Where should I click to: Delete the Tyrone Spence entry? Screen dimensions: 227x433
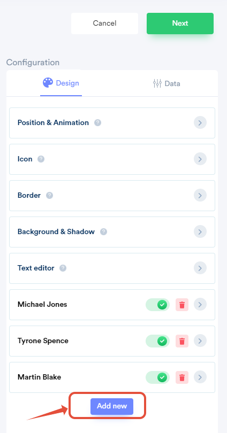[182, 341]
